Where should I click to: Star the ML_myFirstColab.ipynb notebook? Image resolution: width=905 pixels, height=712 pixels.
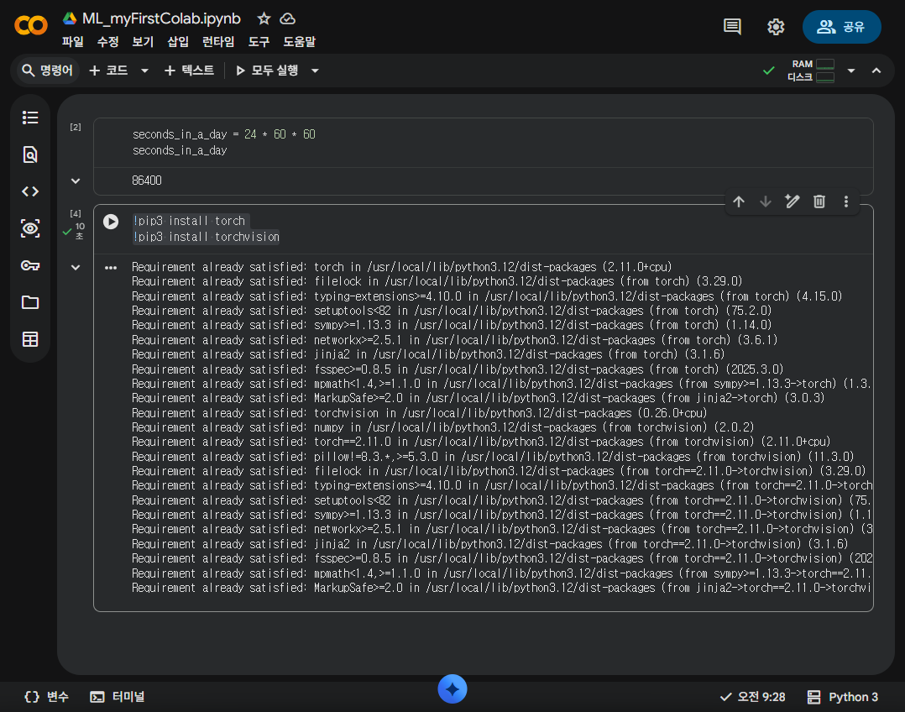264,18
